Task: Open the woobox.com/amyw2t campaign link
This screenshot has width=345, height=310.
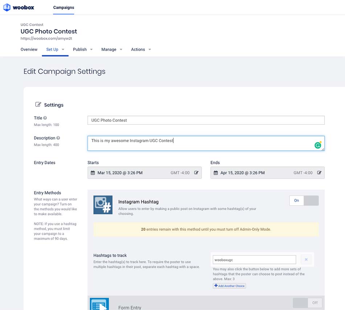Action: point(46,38)
